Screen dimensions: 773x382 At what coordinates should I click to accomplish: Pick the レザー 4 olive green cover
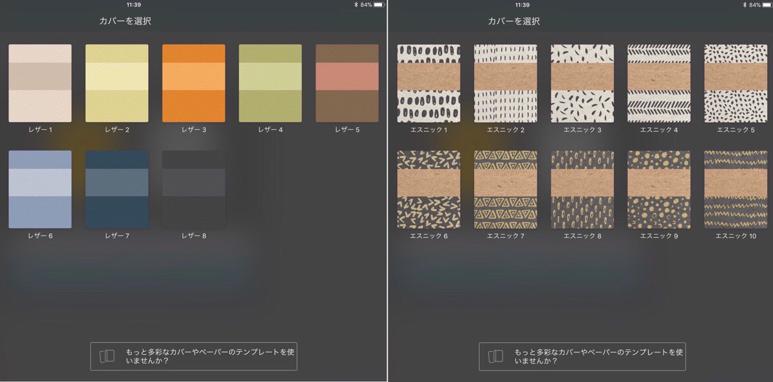pyautogui.click(x=270, y=83)
